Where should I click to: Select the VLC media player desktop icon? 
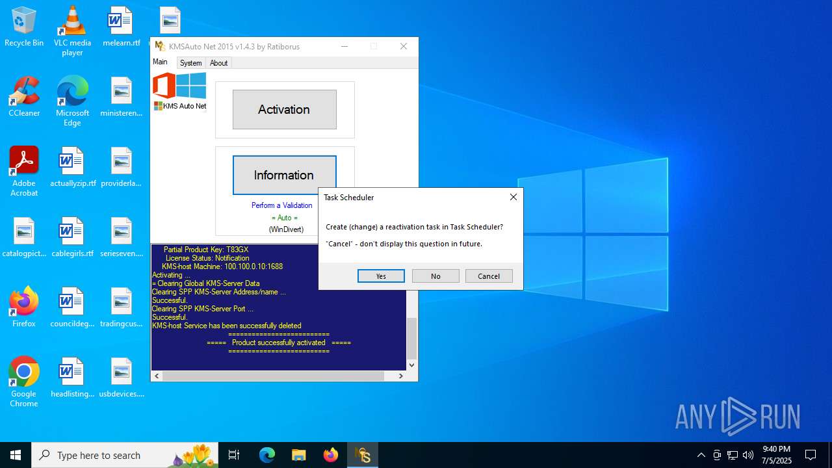[x=72, y=31]
